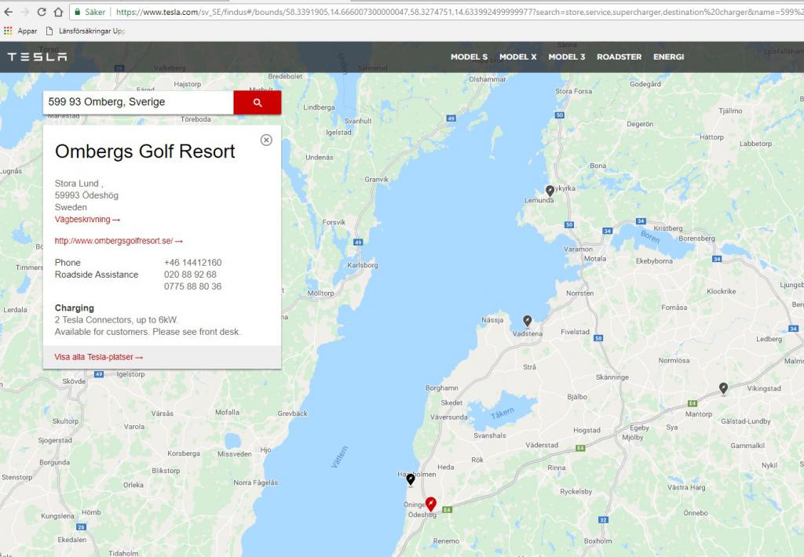Click the Karlsborg town label on map
Viewport: 804px width, 557px height.
[x=363, y=265]
